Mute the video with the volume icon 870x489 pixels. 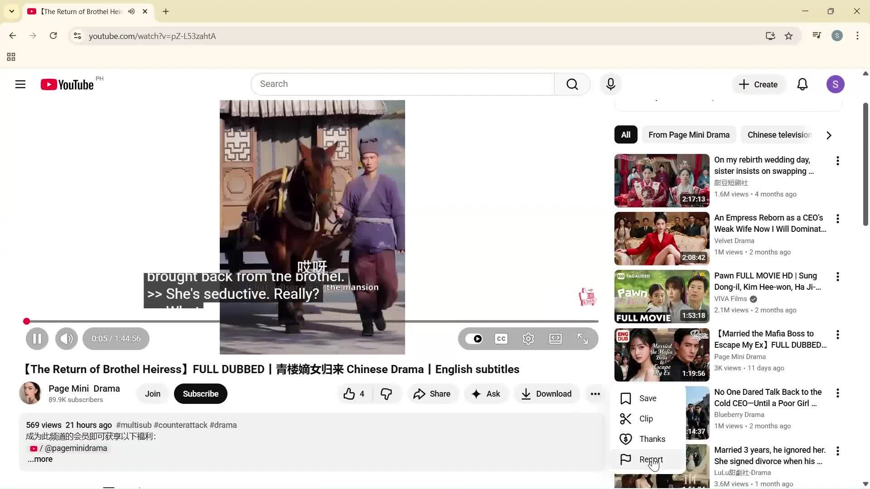tap(66, 338)
